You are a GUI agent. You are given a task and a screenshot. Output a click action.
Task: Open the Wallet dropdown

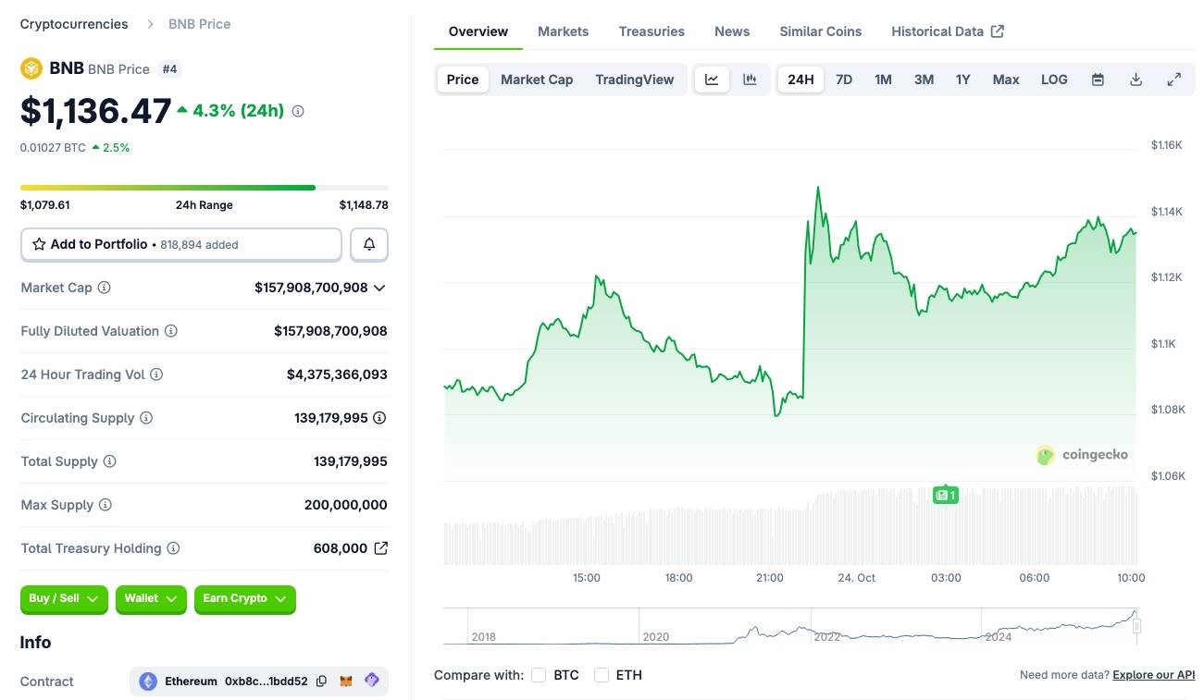151,599
